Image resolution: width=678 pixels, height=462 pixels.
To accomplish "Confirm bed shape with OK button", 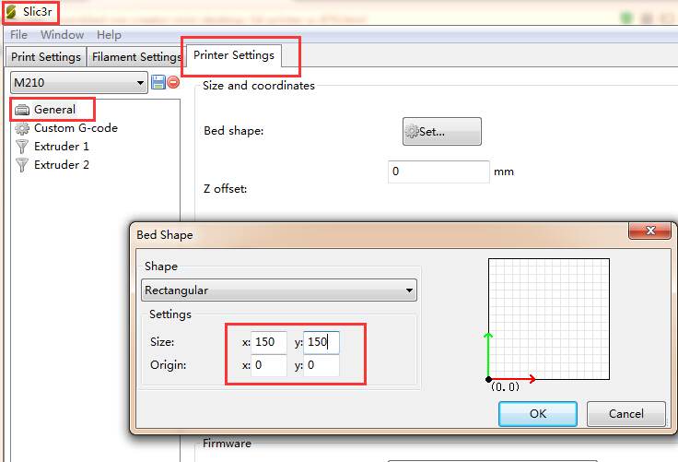I will (538, 414).
